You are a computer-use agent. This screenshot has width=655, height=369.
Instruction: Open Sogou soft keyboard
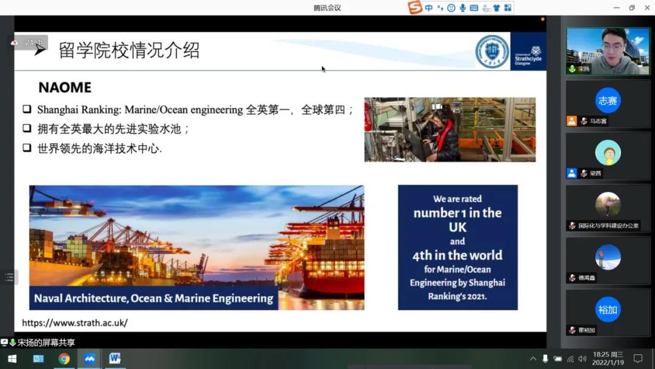(x=474, y=8)
